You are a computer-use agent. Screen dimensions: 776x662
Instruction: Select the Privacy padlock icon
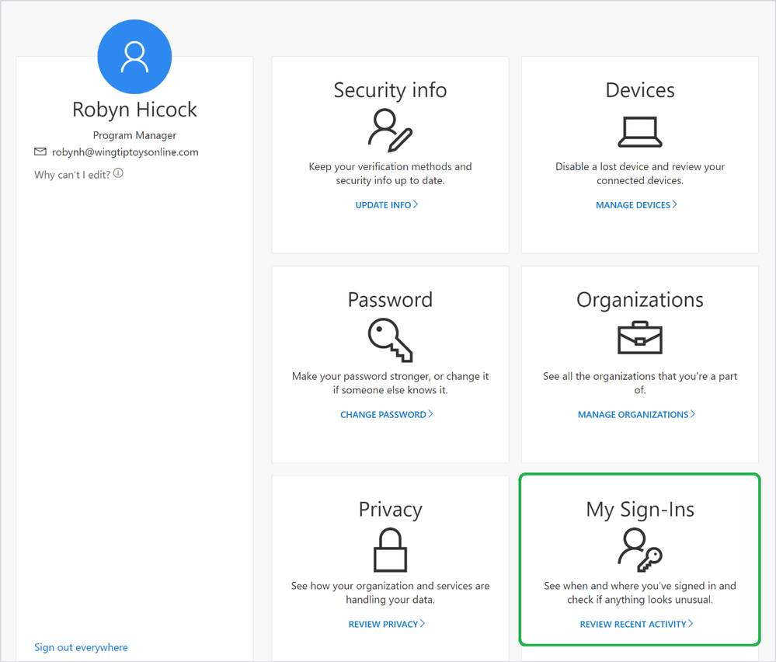tap(390, 550)
